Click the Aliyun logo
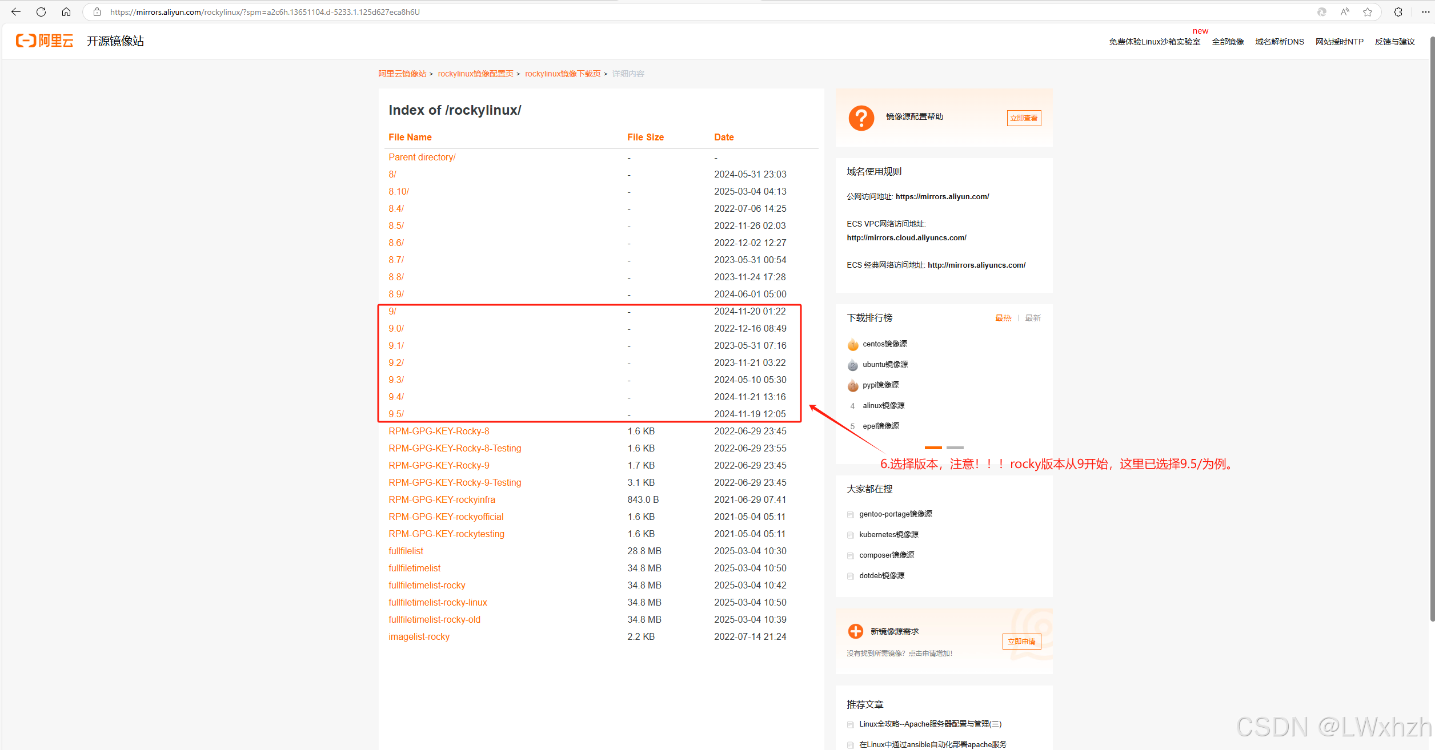Viewport: 1435px width, 750px height. tap(45, 41)
